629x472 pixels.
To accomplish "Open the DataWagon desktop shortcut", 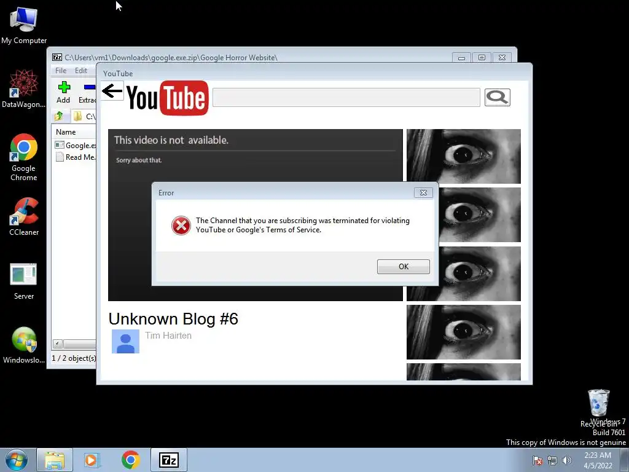I will pos(24,89).
